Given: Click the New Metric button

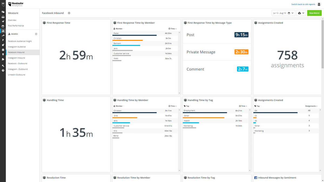Looking at the screenshot, I should (x=314, y=13).
